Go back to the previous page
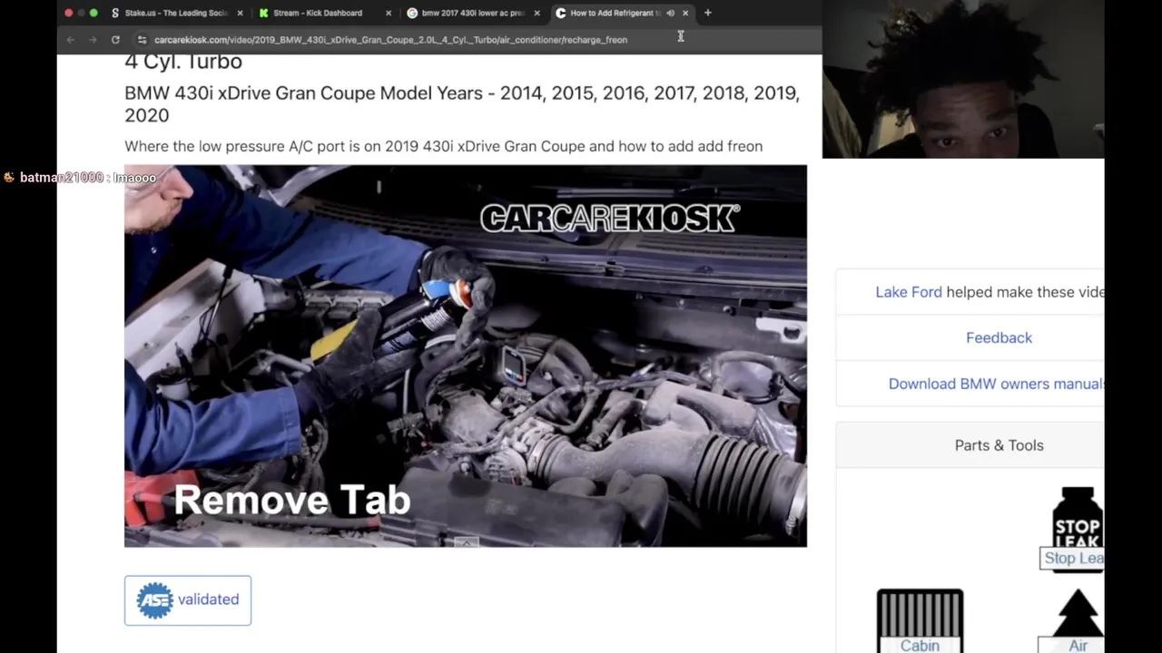This screenshot has height=653, width=1162. point(71,40)
